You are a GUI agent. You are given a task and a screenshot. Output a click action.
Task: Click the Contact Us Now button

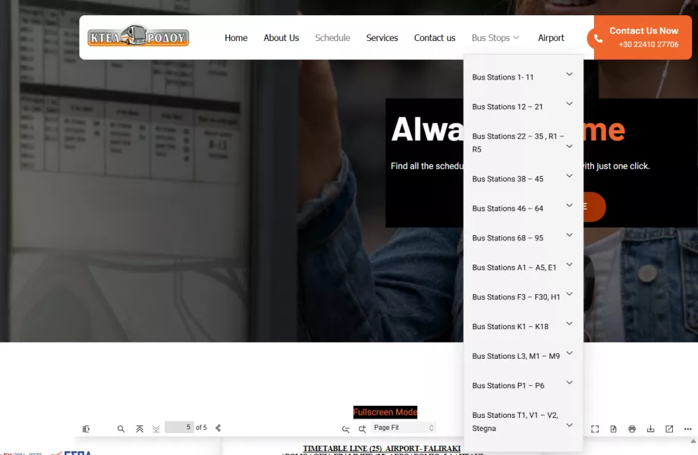643,37
